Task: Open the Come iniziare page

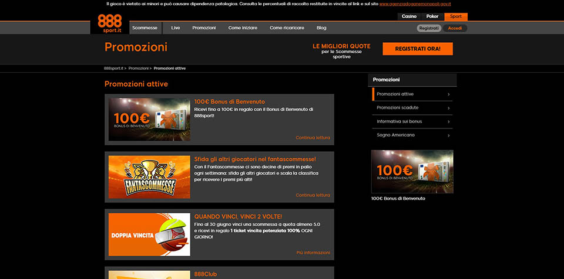Action: (243, 28)
